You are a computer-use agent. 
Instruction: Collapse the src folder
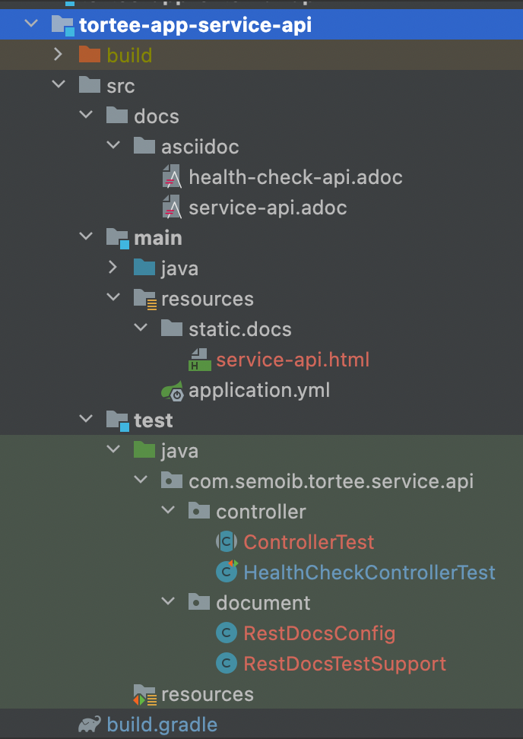point(59,85)
